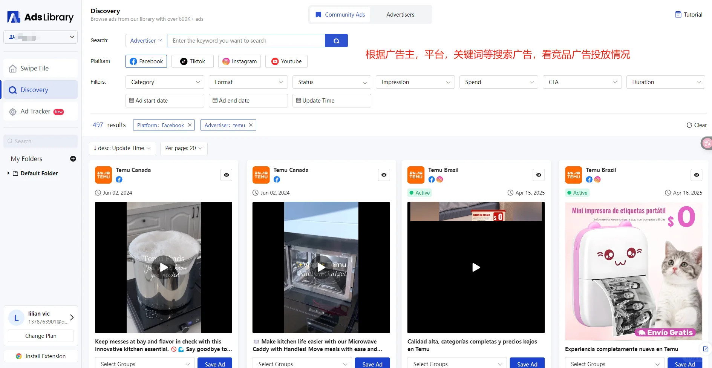
Task: Open Swipe File in sidebar
Action: (x=41, y=68)
